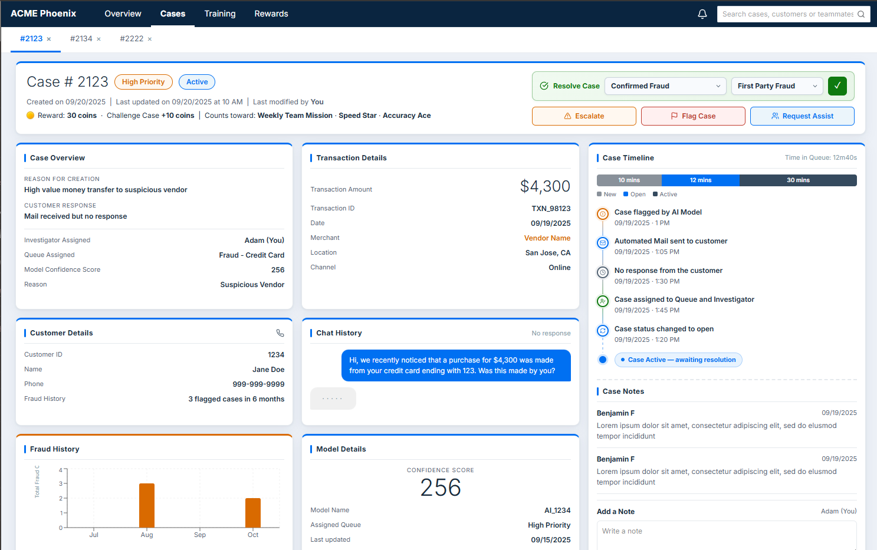Close the #2123 case tab
The image size is (877, 550).
click(x=49, y=39)
